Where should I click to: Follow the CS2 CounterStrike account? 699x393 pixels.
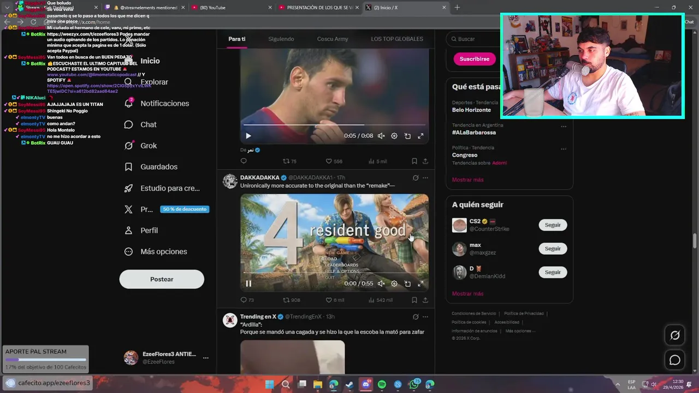[x=553, y=225]
